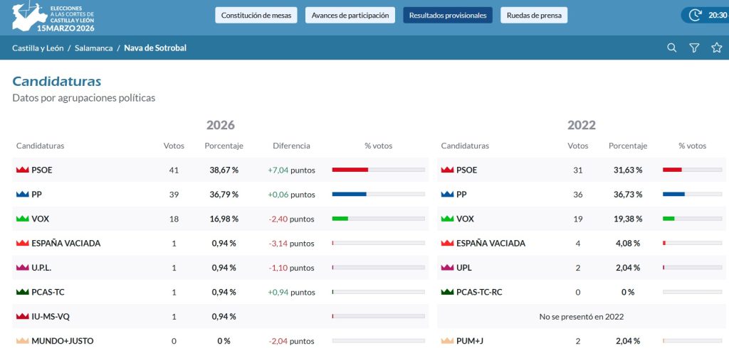Click the PSOE crown icon in 2026
The width and height of the screenshot is (729, 348).
pyautogui.click(x=22, y=170)
